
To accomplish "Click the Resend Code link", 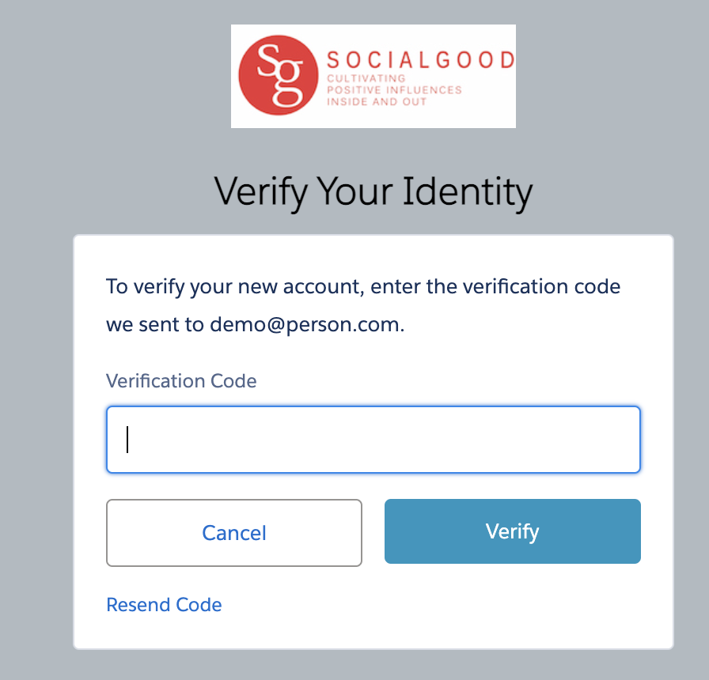I will 164,605.
